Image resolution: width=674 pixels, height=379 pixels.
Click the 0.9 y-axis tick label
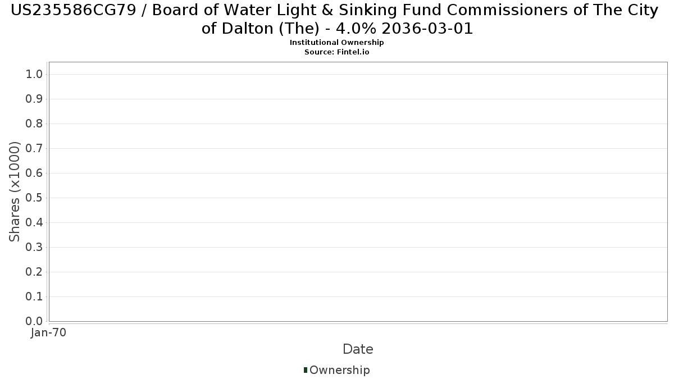[34, 99]
